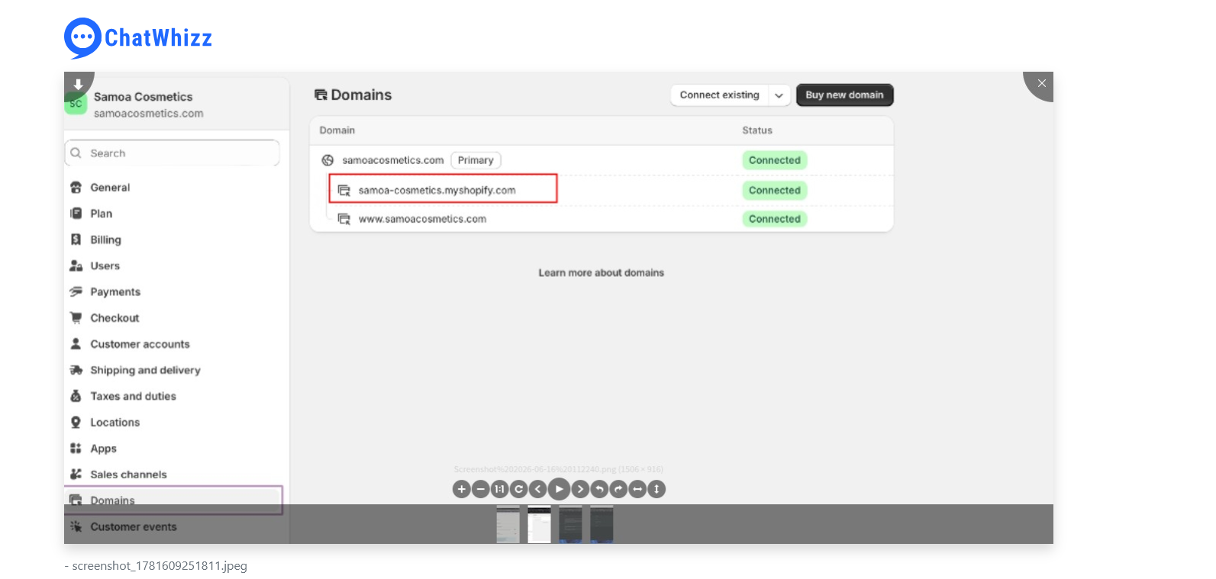Click the Taxes and duties icon
This screenshot has width=1216, height=579.
[x=76, y=396]
